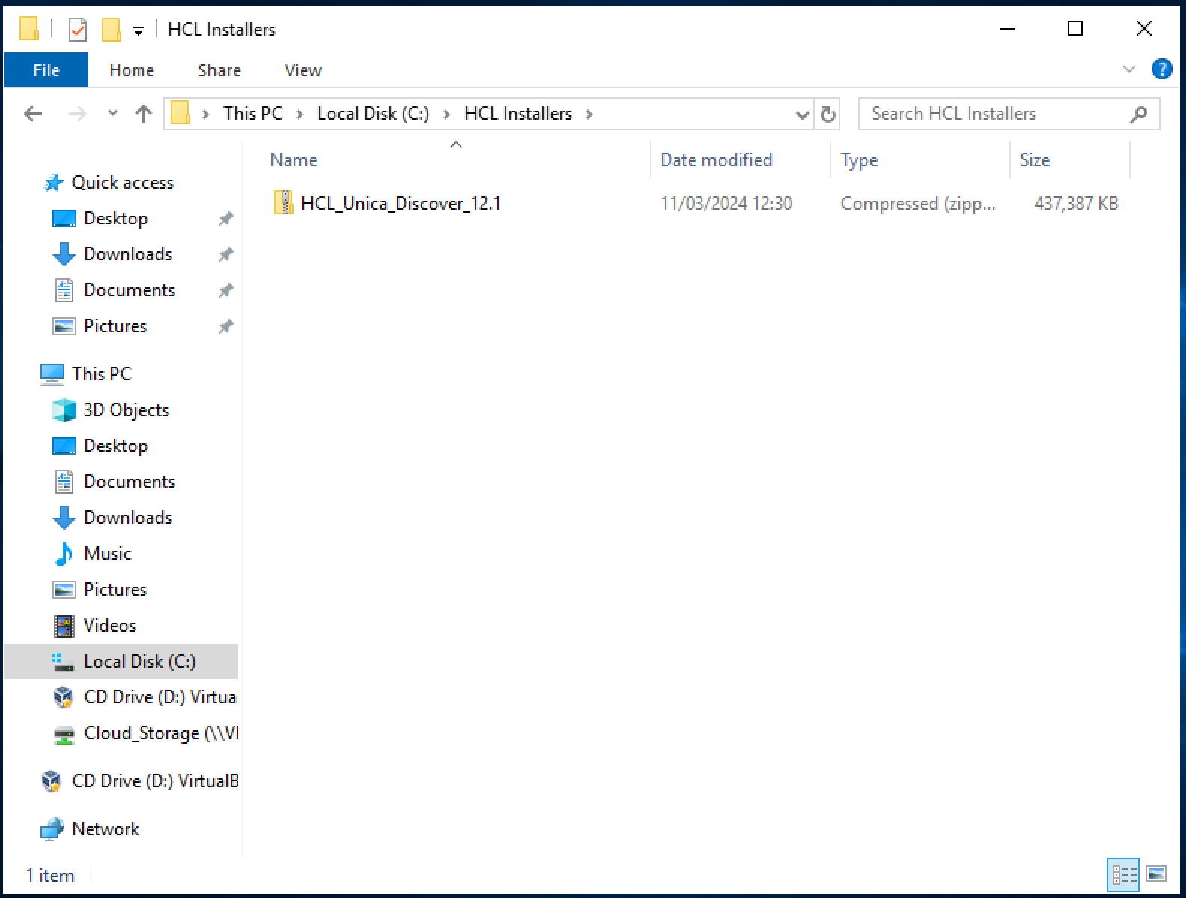1186x898 pixels.
Task: Go back with the Back arrow
Action: click(x=33, y=114)
